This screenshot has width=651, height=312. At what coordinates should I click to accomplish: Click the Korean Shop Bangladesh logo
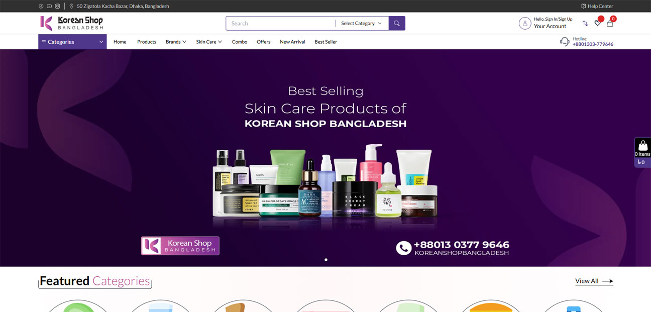pyautogui.click(x=71, y=23)
